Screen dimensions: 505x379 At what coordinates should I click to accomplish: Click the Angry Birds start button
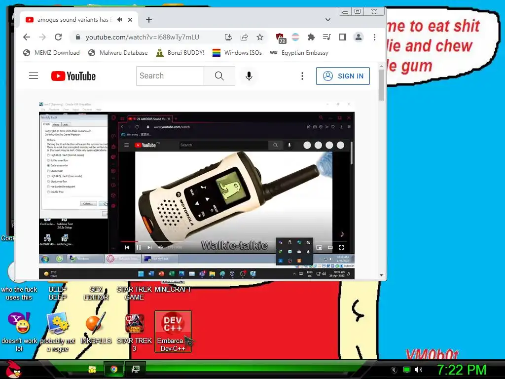pyautogui.click(x=14, y=369)
